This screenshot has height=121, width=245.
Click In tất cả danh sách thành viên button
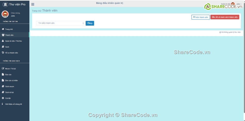[x=225, y=17]
